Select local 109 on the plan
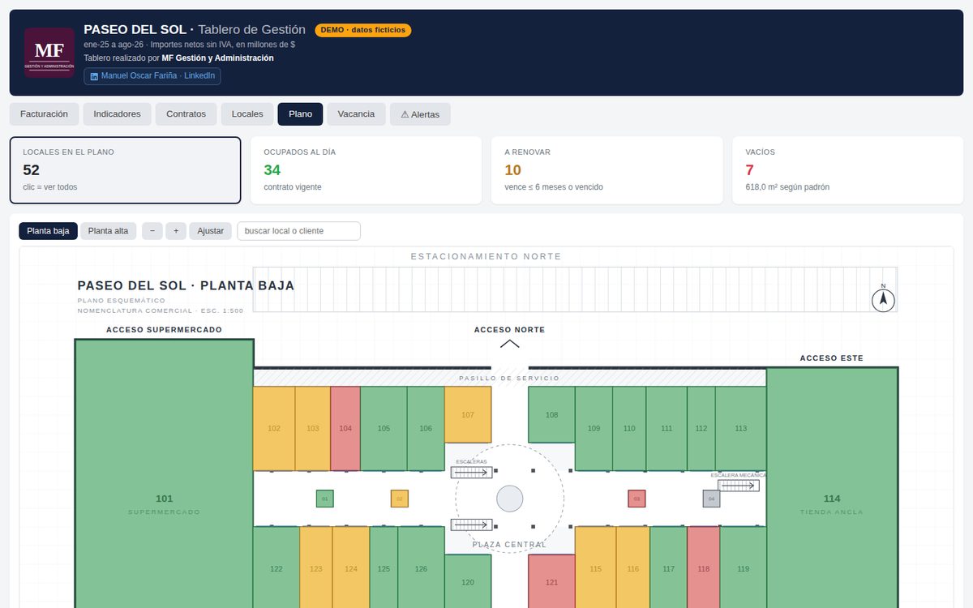 [594, 428]
